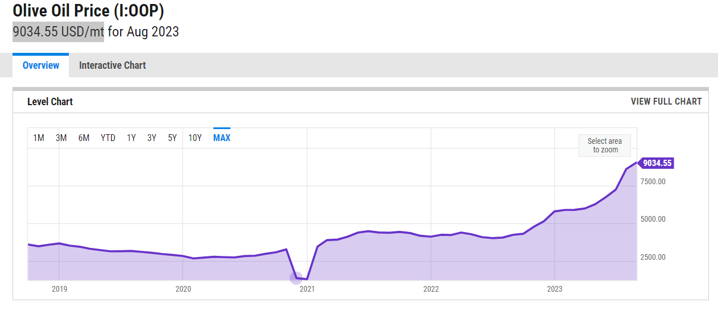This screenshot has width=718, height=311.
Task: Click the 2500.00 y-axis label
Action: (x=653, y=257)
